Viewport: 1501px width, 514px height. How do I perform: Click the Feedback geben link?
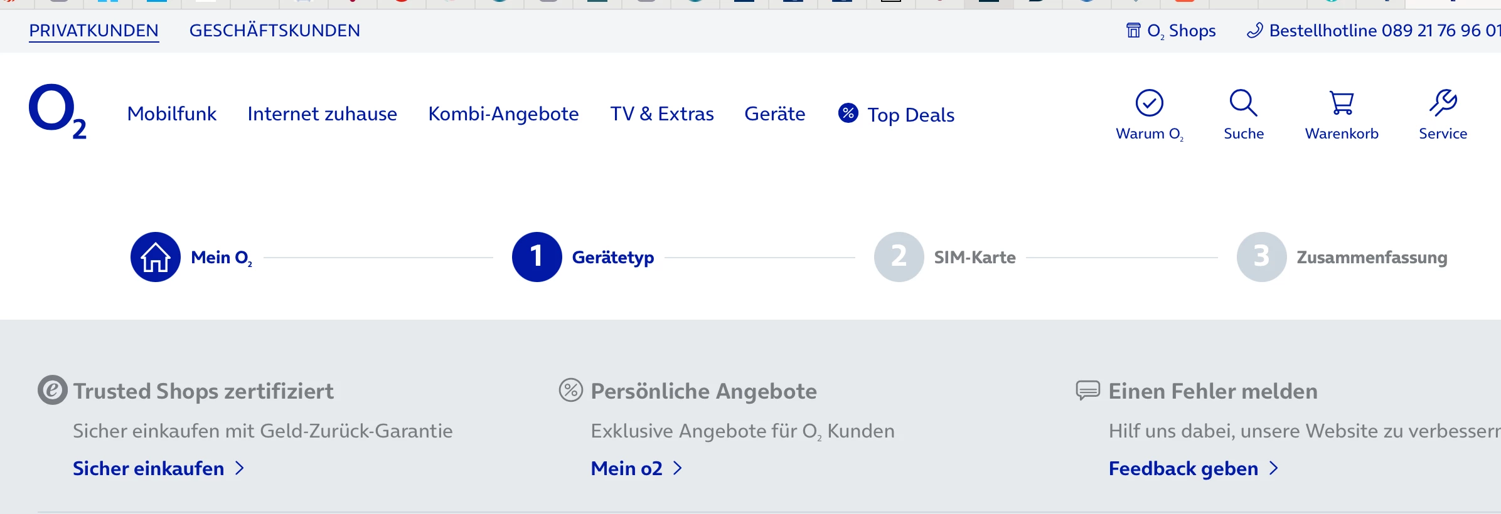1183,468
